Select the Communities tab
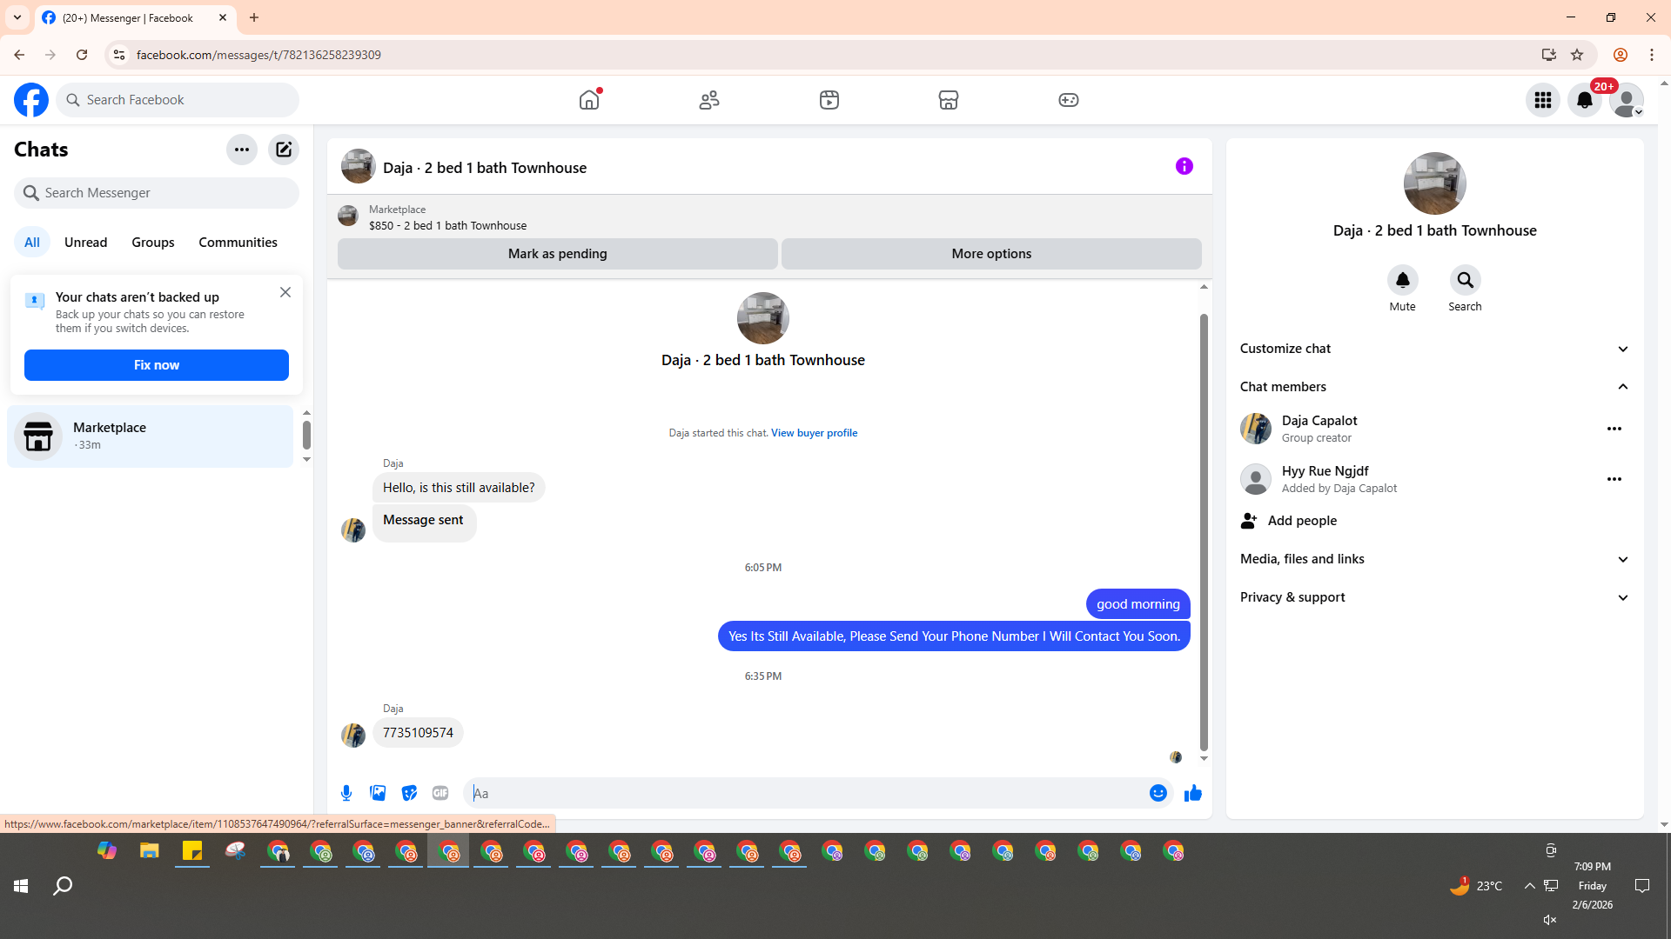The height and width of the screenshot is (939, 1671). pos(238,243)
